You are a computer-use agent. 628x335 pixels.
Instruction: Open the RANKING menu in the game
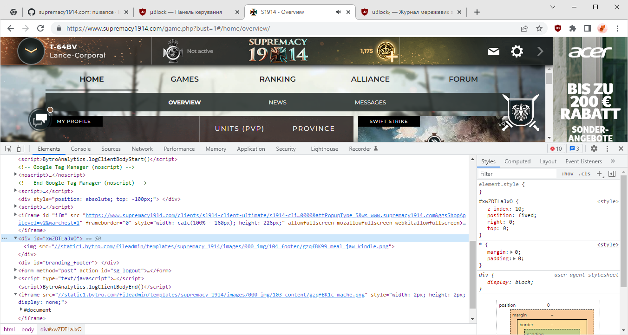tap(277, 79)
